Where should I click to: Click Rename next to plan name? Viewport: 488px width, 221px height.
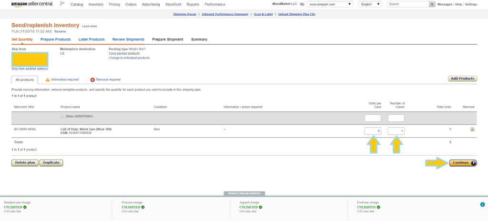[60, 32]
